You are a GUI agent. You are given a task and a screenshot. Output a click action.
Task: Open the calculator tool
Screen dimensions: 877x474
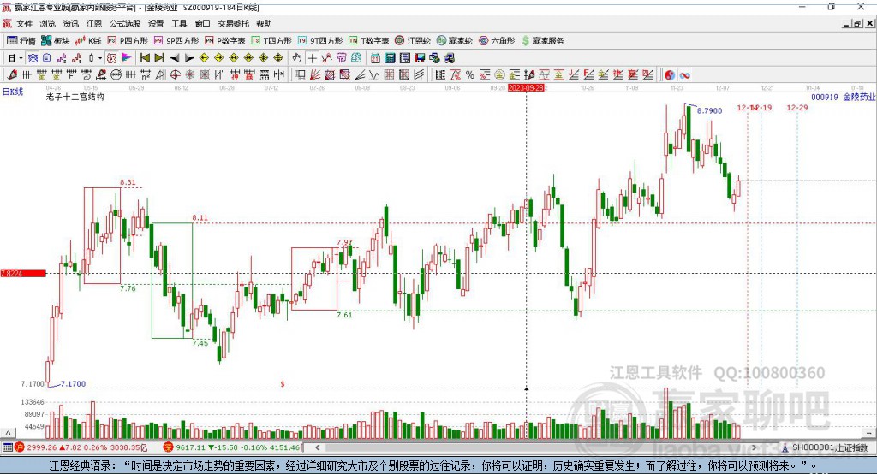[x=390, y=58]
